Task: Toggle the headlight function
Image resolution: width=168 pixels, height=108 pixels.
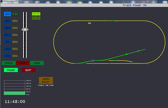Action: coord(36,14)
